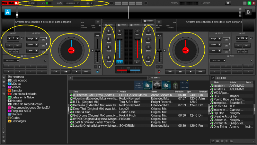Viewport: 257px width, 145px height.
Task: Click deck A pause/stutter button
Action: (66, 72)
